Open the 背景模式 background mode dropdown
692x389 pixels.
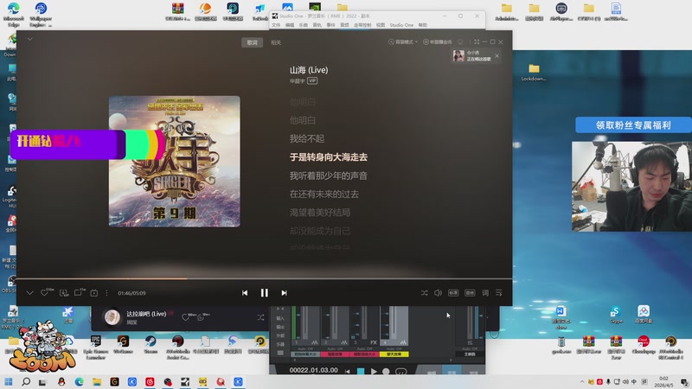coord(403,41)
